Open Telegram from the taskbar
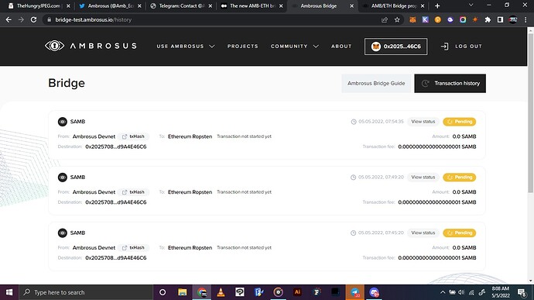The height and width of the screenshot is (300, 534). [355, 292]
